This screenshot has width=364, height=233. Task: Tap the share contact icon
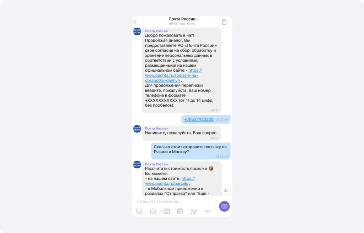194,211
